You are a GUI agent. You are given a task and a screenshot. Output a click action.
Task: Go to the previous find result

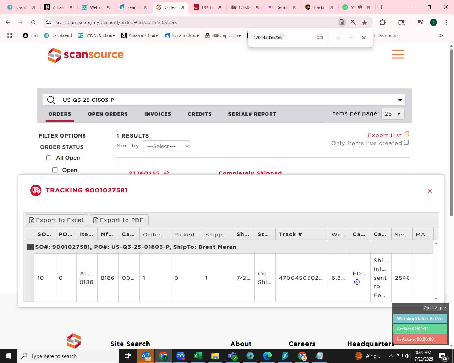click(338, 38)
